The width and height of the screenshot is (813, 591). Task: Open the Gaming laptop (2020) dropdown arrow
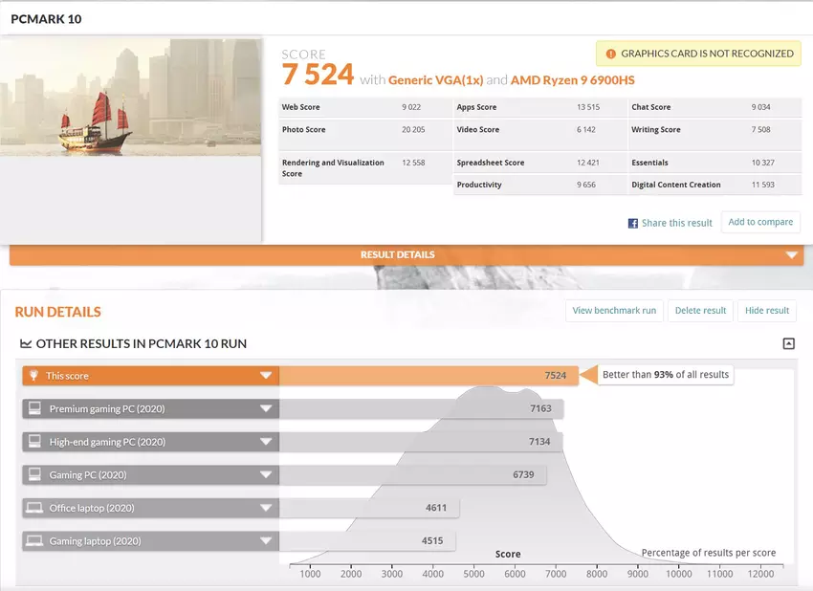click(x=266, y=541)
